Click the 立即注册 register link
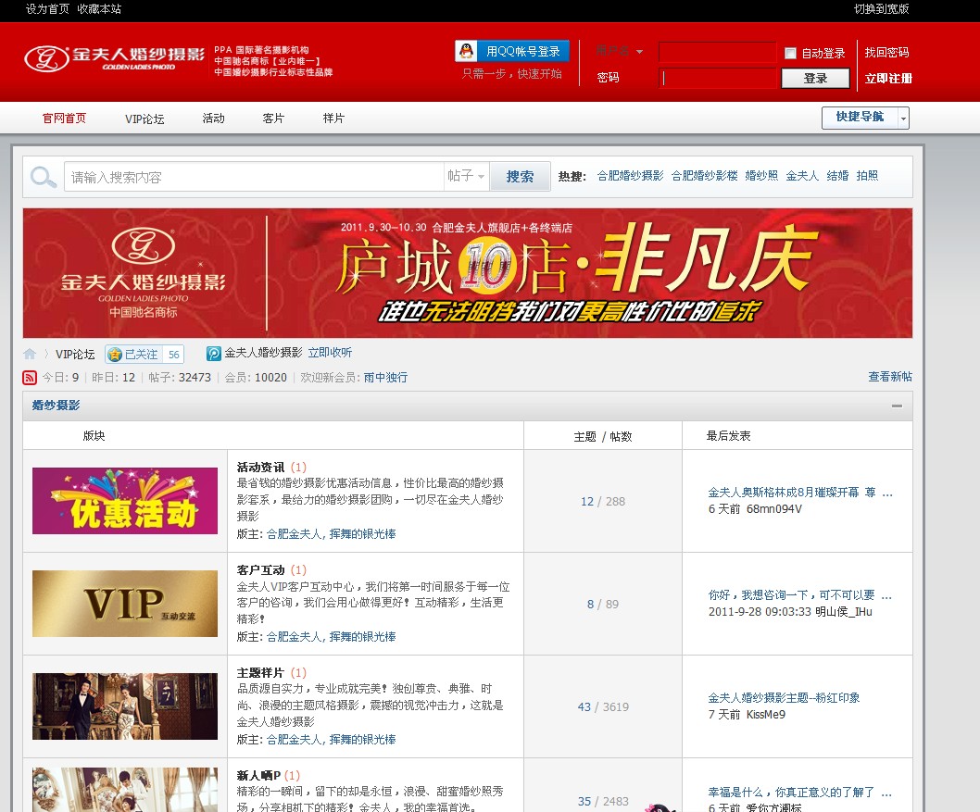 888,79
